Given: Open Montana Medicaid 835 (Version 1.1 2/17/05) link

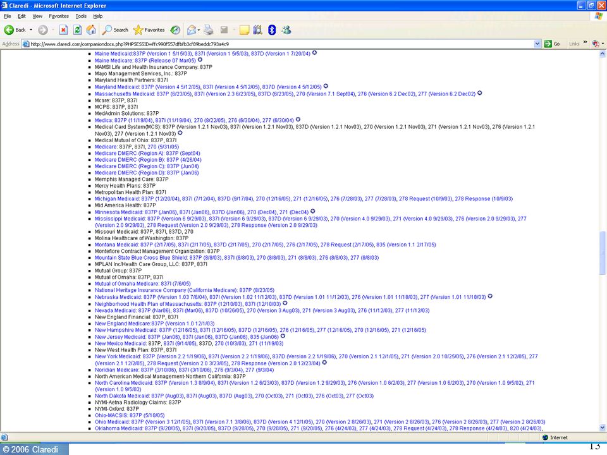Looking at the screenshot, I should [x=406, y=245].
